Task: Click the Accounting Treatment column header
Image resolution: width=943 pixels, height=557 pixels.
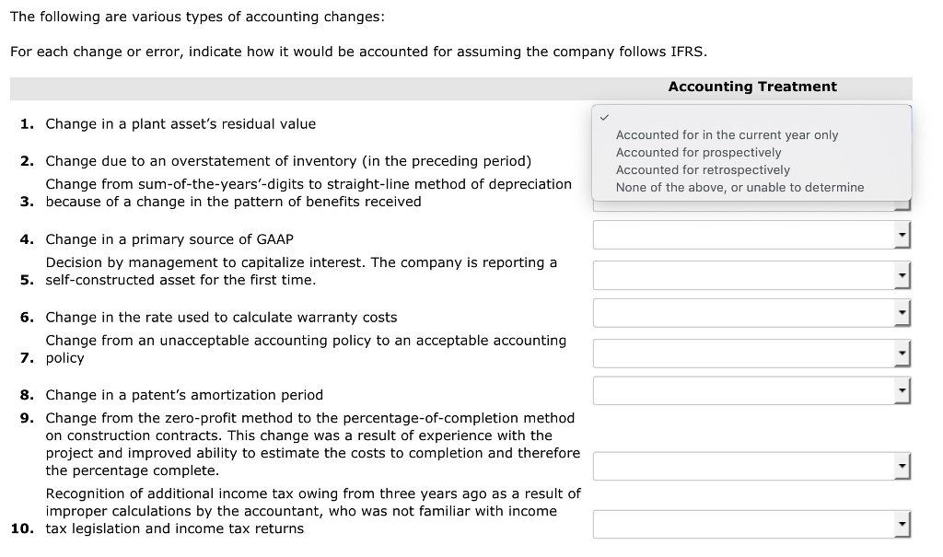Action: (x=752, y=87)
